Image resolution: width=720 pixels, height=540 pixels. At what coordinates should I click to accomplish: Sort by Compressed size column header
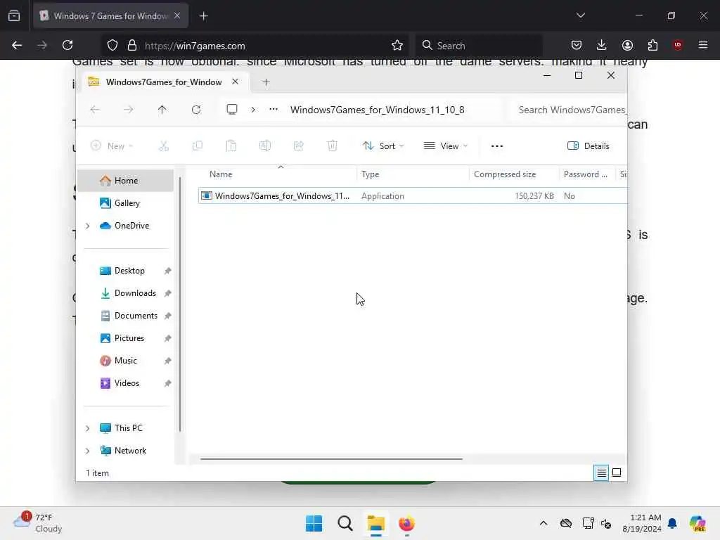click(x=514, y=174)
